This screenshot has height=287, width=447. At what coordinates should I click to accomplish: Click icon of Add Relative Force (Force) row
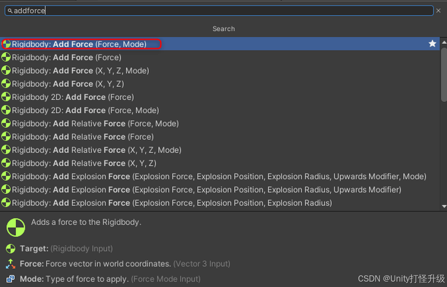[6, 137]
